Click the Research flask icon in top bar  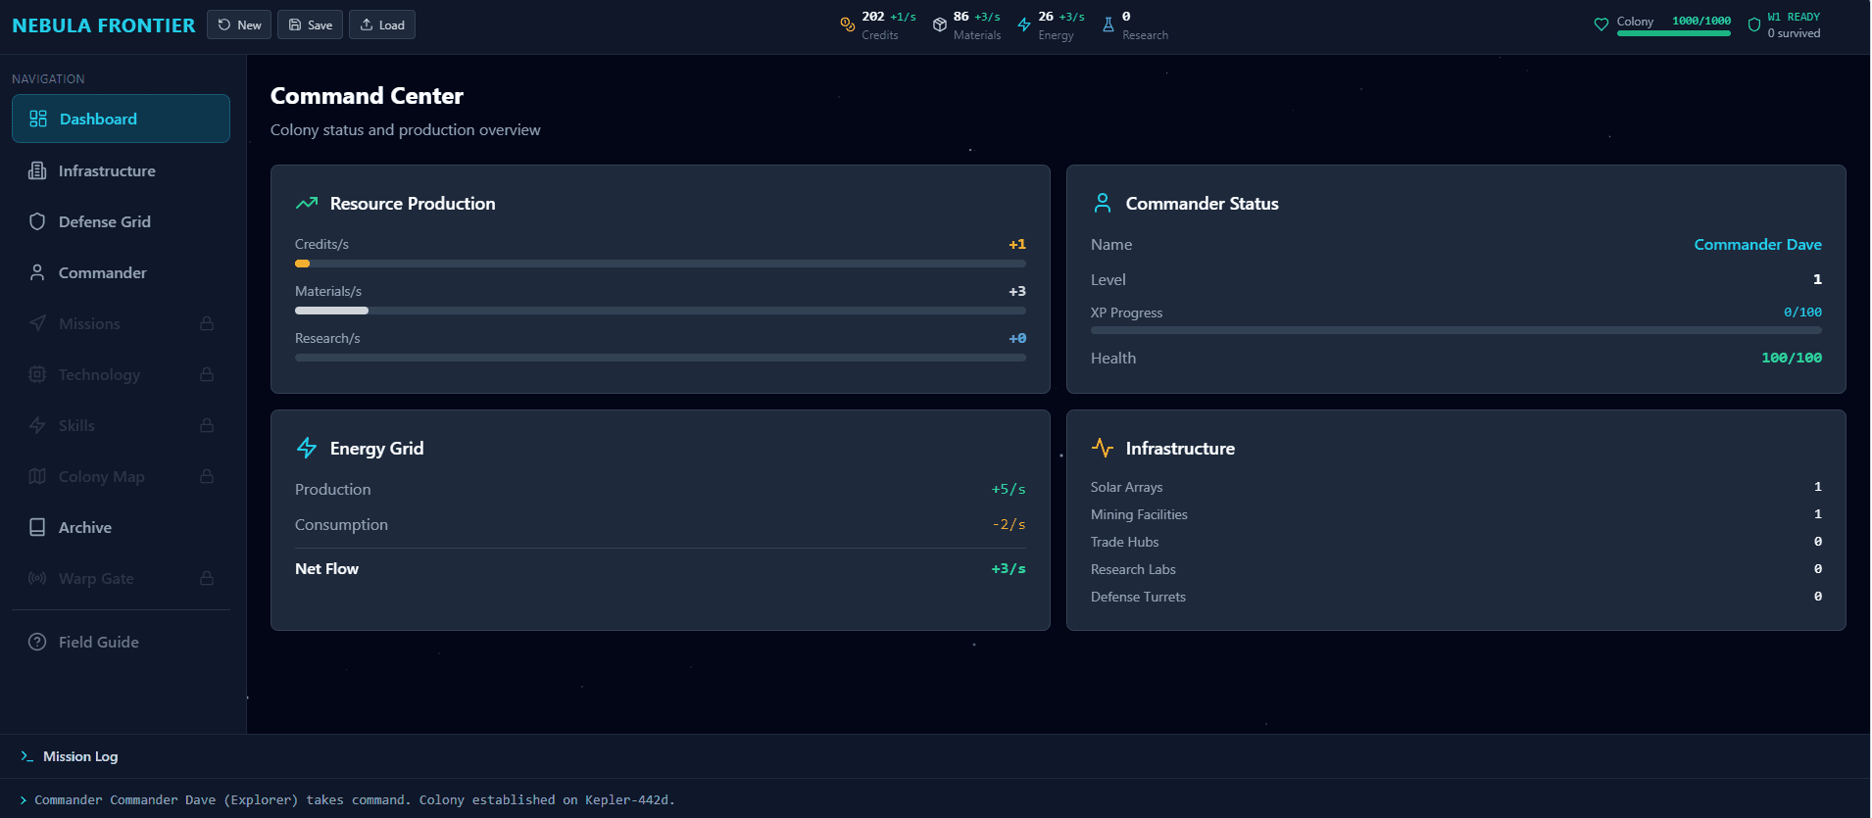point(1108,24)
